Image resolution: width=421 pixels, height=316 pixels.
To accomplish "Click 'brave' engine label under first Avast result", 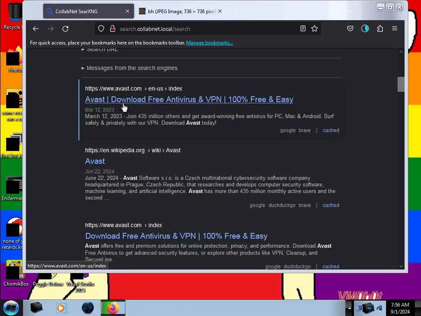I will 305,130.
